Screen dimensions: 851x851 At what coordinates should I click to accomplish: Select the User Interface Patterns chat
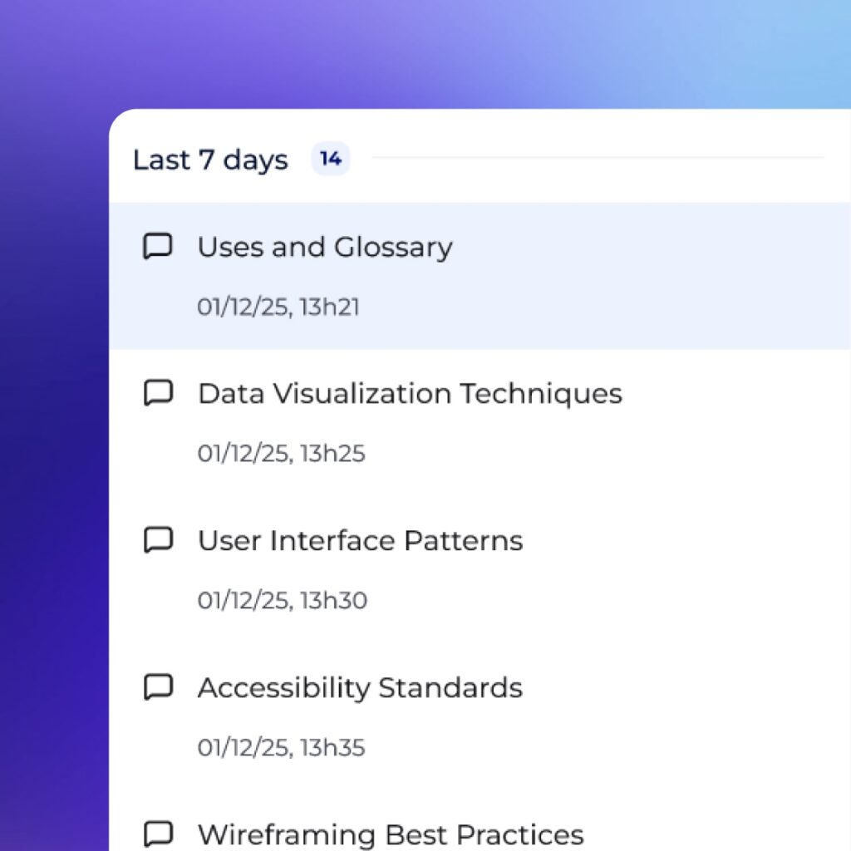pyautogui.click(x=360, y=540)
